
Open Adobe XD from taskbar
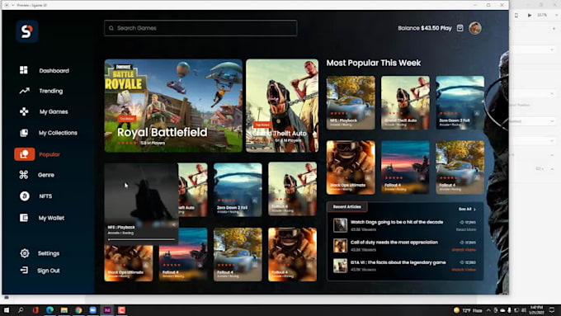107,310
